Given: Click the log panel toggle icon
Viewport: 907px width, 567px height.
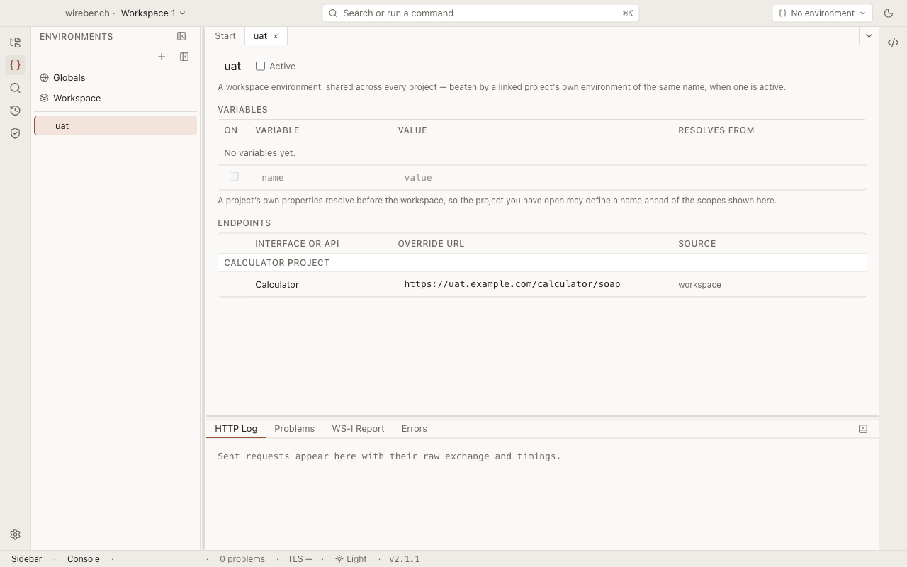Looking at the screenshot, I should [863, 429].
